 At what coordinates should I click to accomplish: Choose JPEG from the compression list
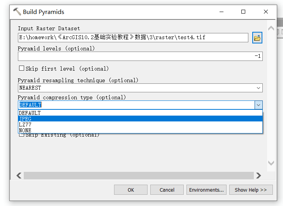pyautogui.click(x=140, y=119)
